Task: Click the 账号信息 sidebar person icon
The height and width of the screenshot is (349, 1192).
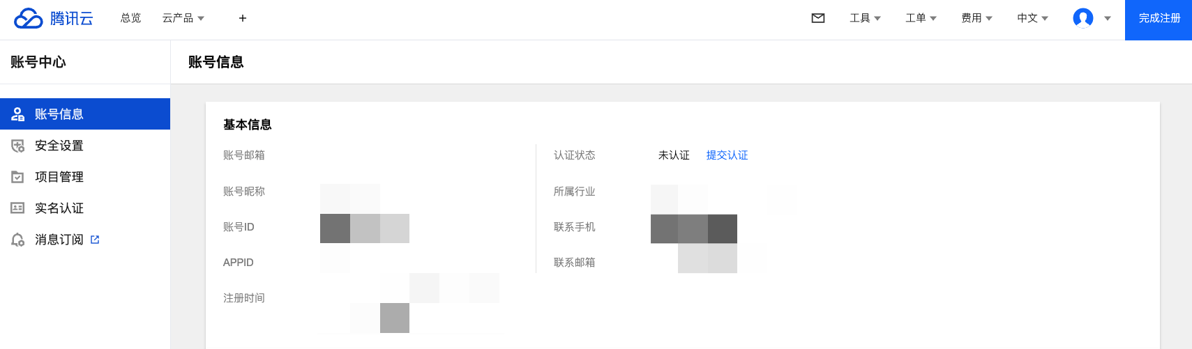Action: tap(18, 114)
